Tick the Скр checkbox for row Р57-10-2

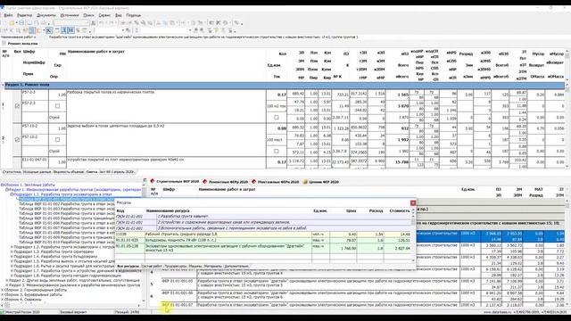tap(57, 140)
